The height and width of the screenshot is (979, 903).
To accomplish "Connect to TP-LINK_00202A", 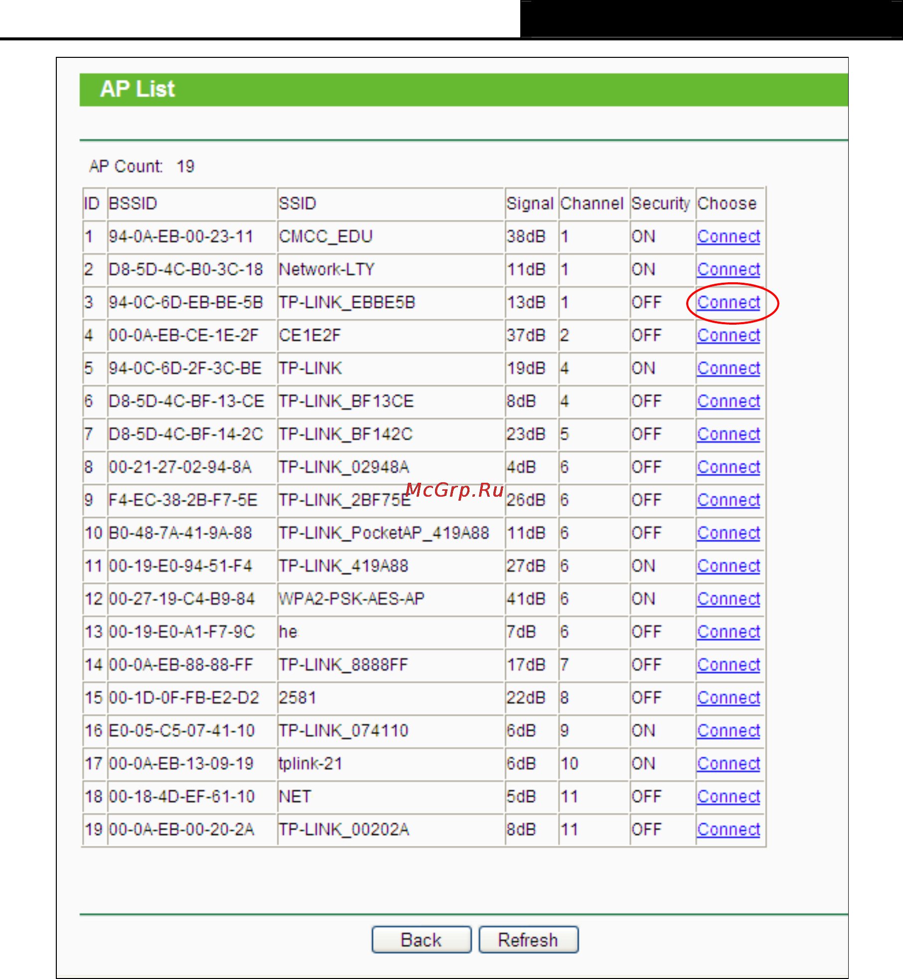I will click(x=729, y=829).
